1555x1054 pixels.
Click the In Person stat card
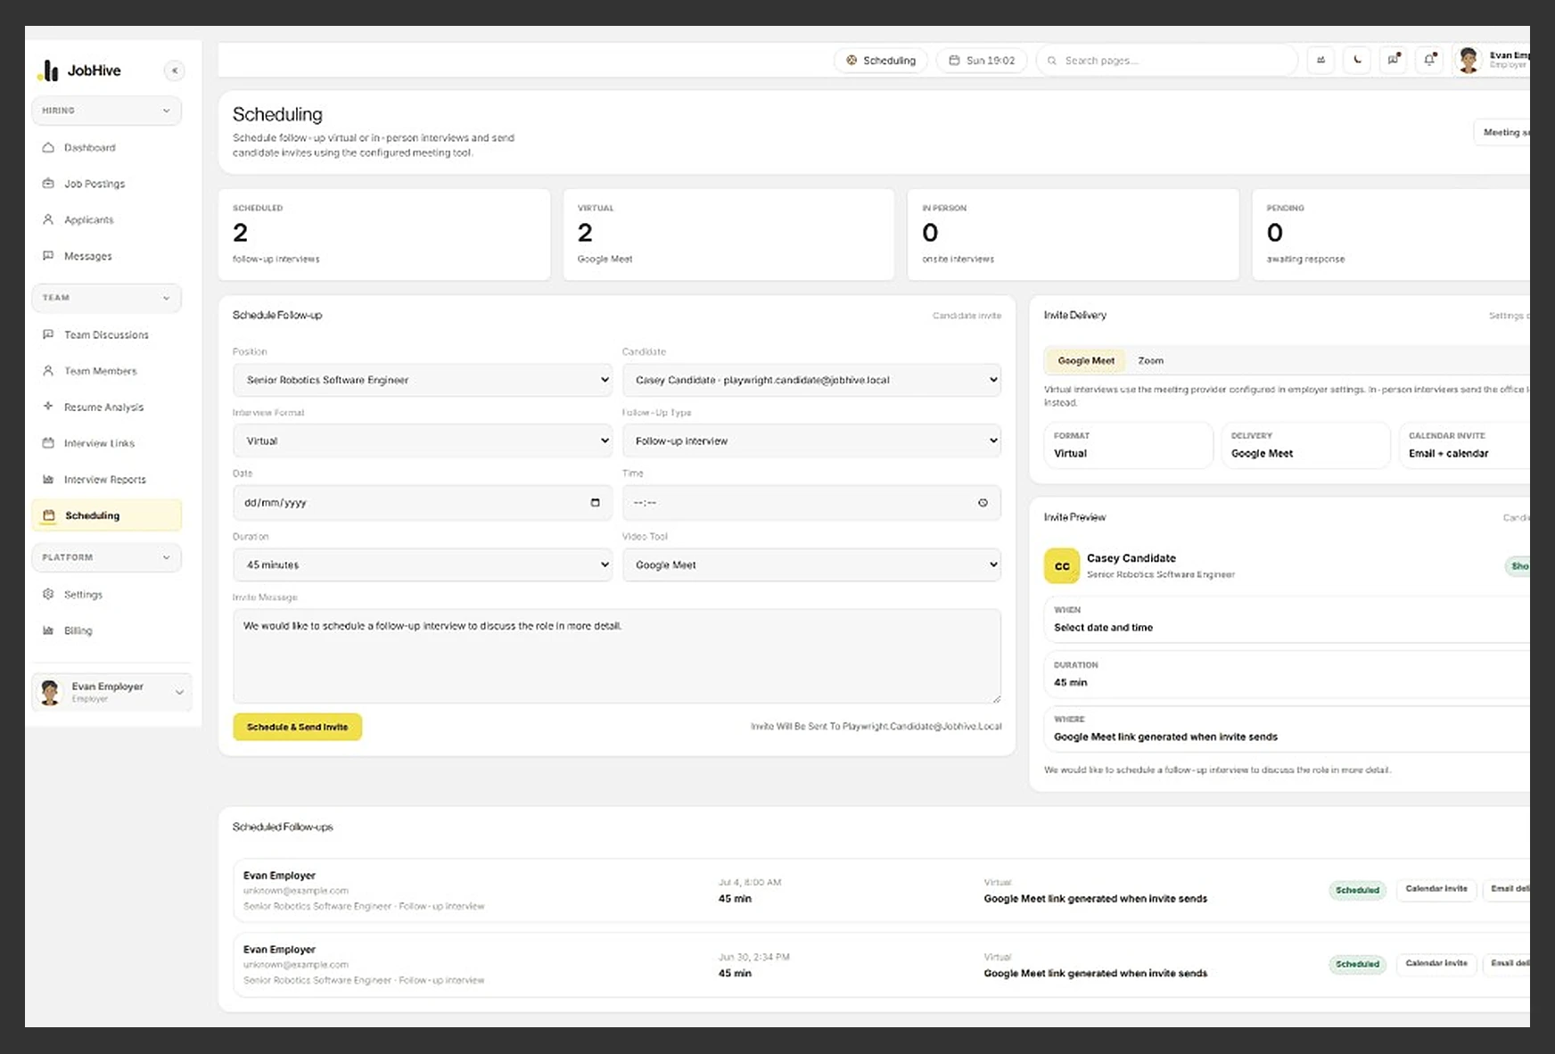tap(1074, 235)
